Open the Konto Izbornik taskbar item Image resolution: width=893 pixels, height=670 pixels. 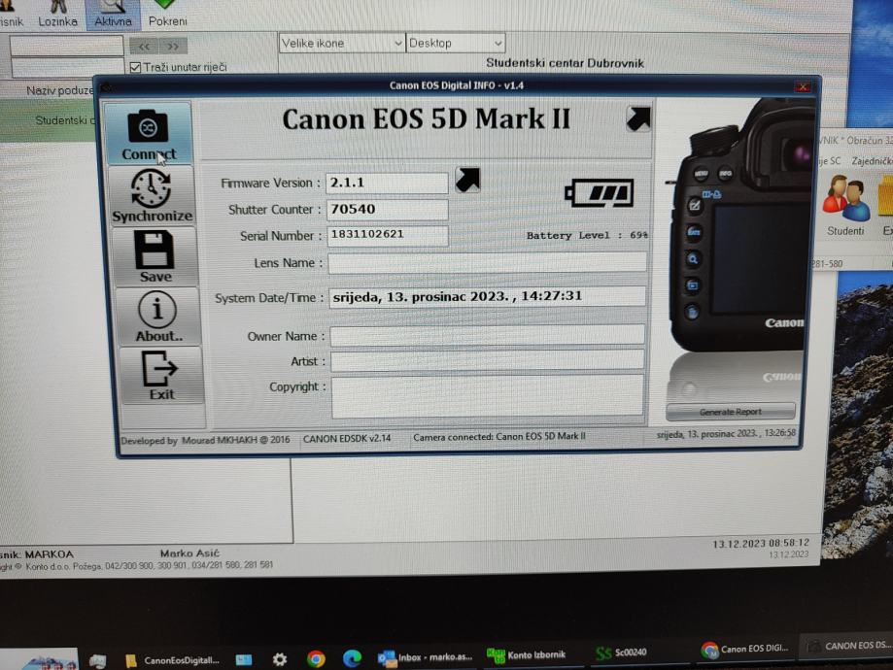coord(527,655)
